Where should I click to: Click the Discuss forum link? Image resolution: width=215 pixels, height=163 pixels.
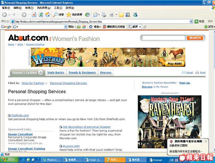click(x=147, y=87)
